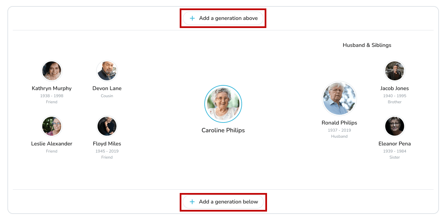
Task: Open Kathryn Murphy's profile photo
Action: point(51,71)
